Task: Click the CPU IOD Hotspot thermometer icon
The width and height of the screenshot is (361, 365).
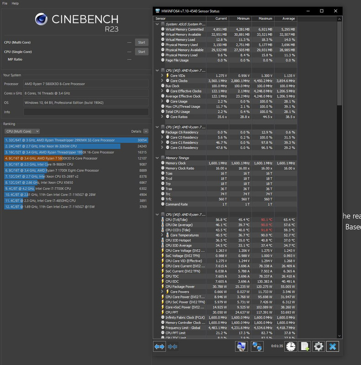Action: pyautogui.click(x=162, y=240)
